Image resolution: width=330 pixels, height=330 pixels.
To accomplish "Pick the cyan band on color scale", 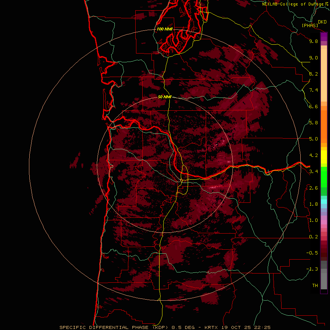I will [x=324, y=202].
